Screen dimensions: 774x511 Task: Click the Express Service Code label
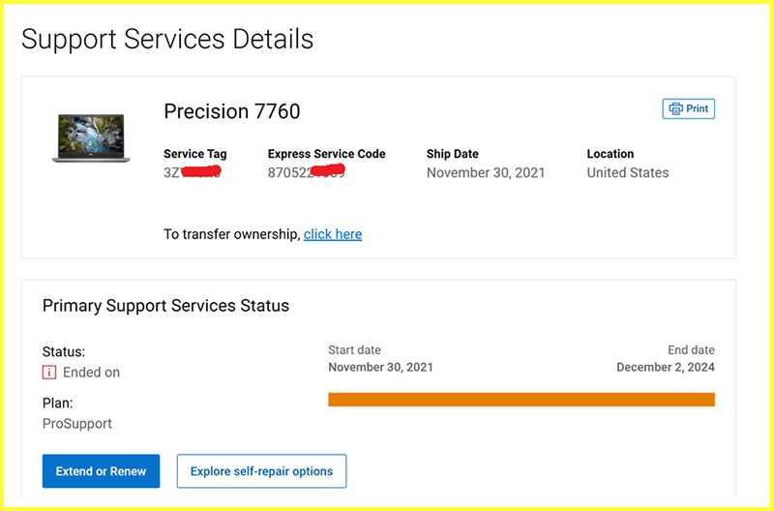pyautogui.click(x=327, y=154)
